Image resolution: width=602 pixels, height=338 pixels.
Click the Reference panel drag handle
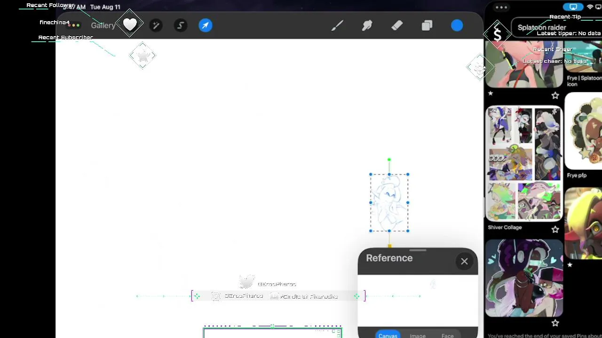point(418,251)
